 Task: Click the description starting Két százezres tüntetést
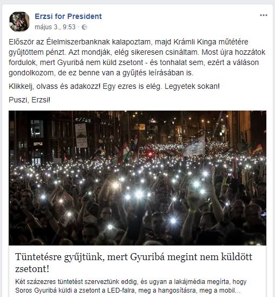130,286
